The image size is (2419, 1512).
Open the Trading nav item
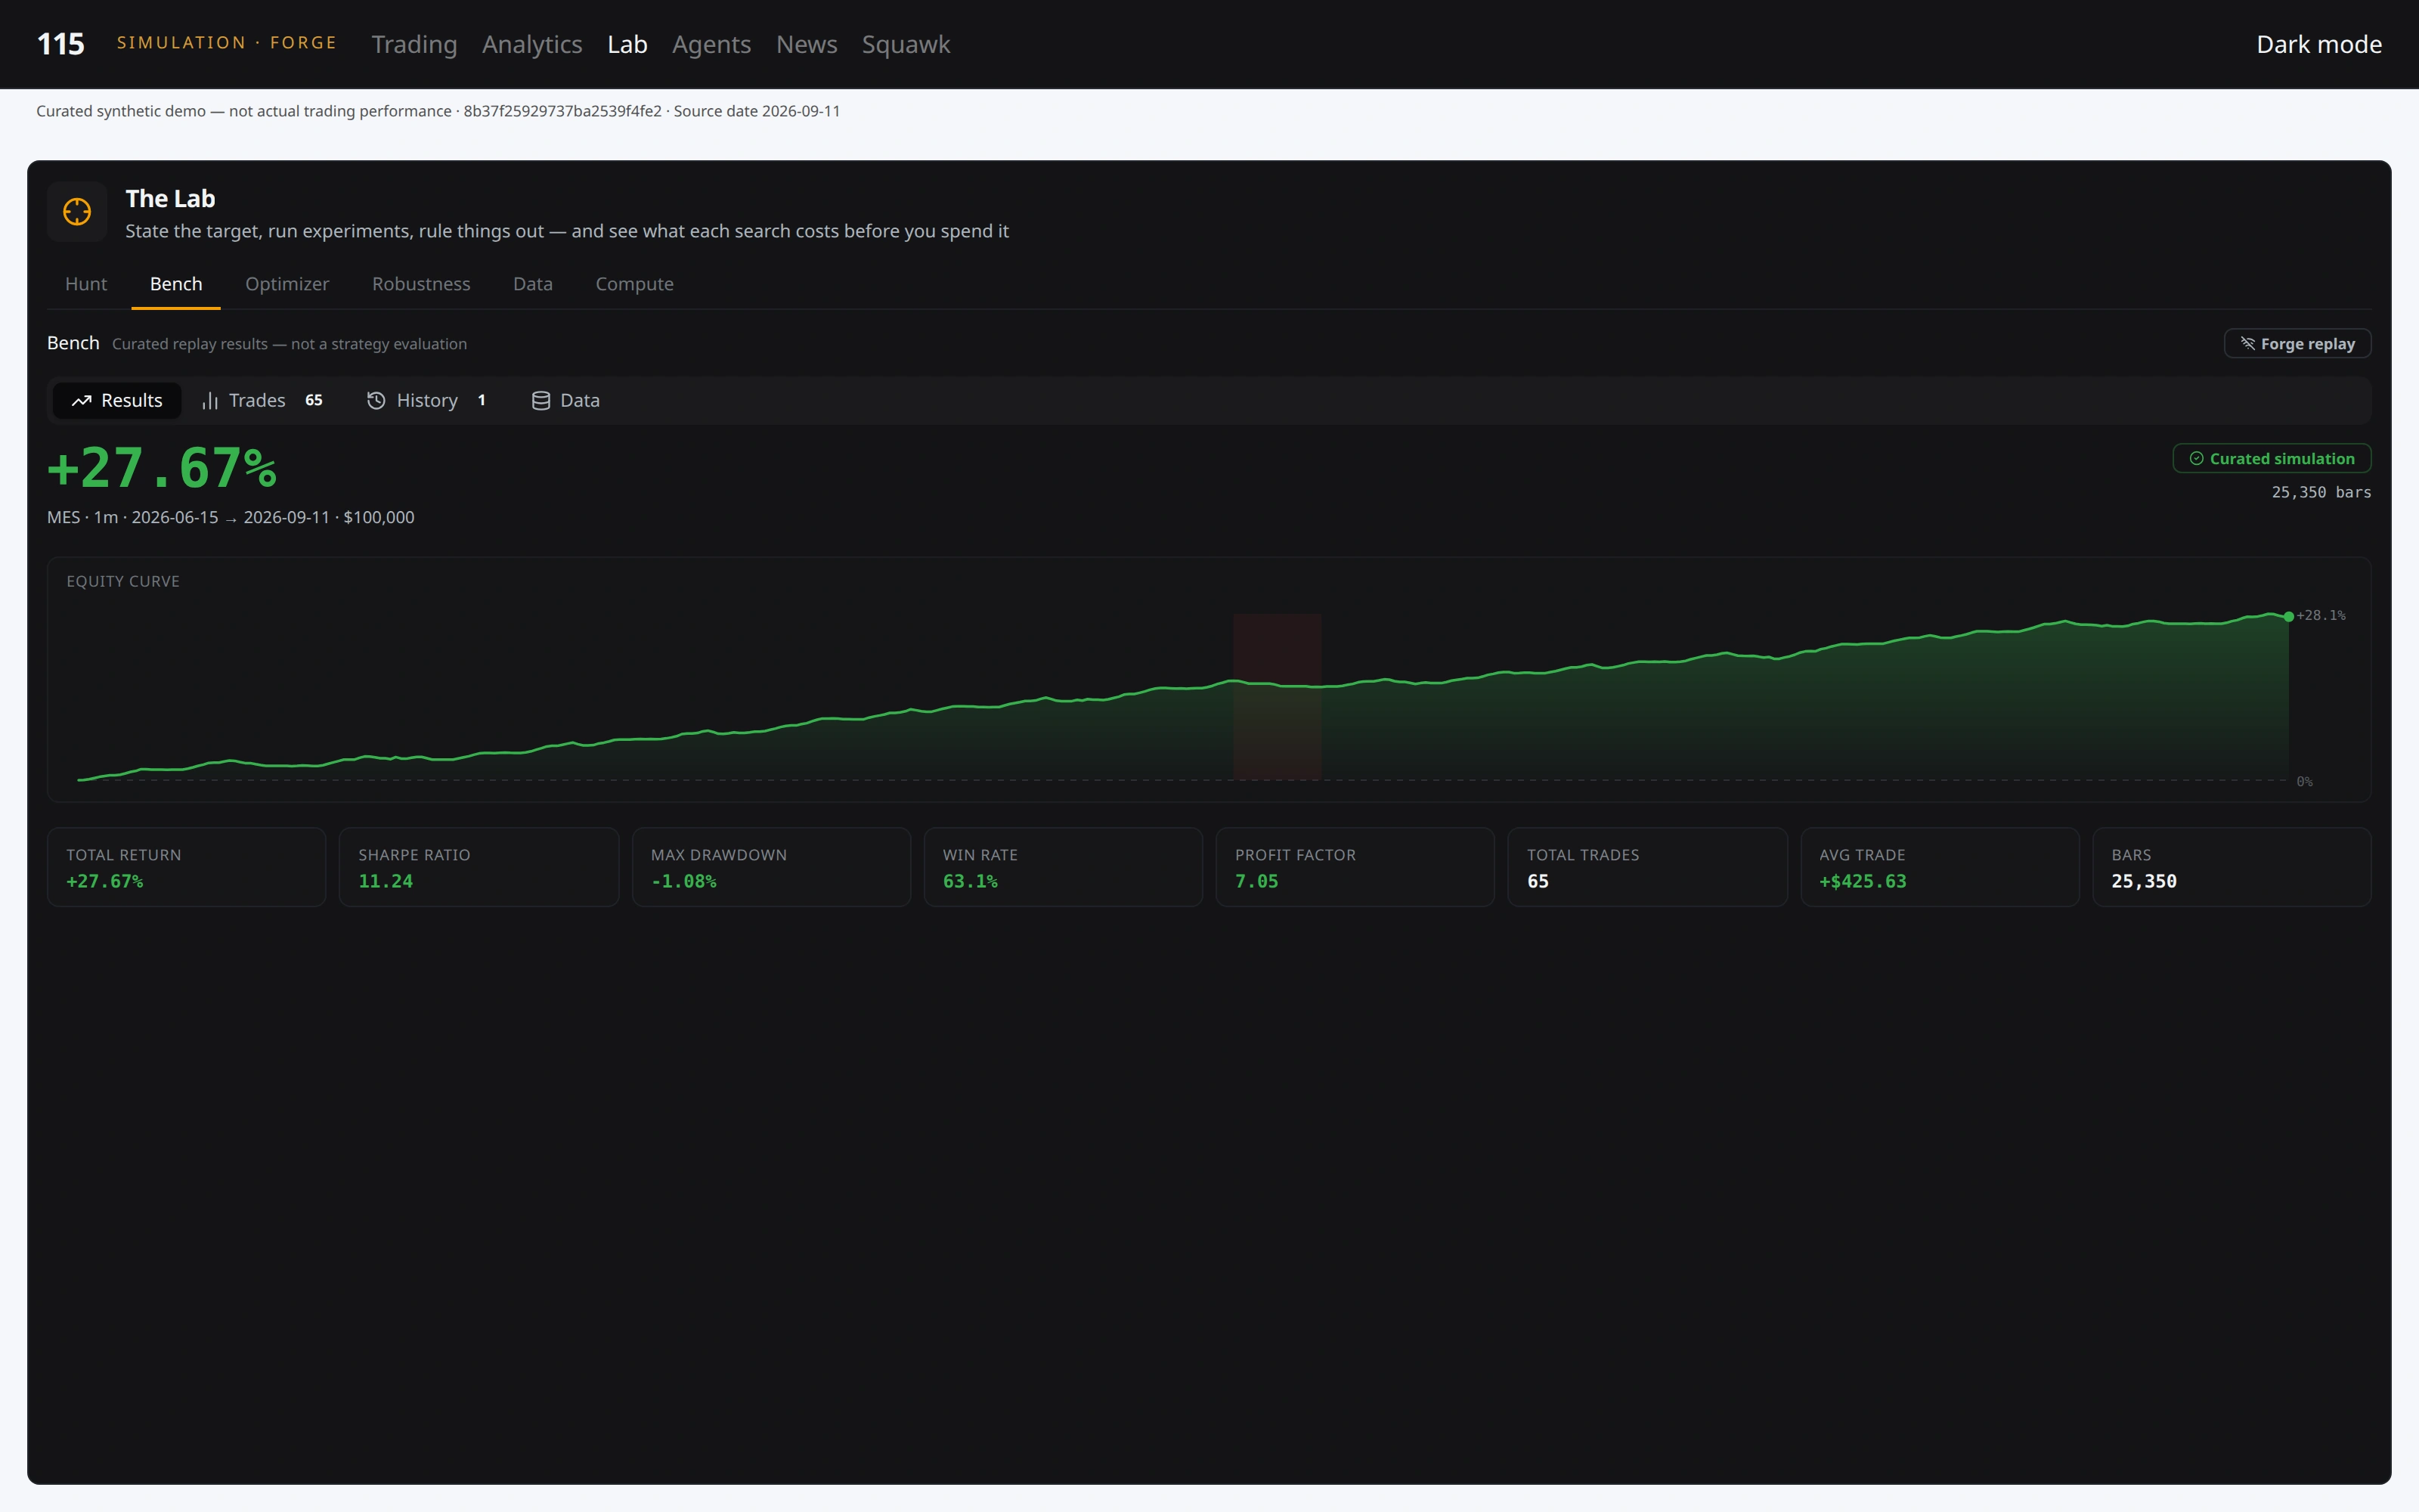pyautogui.click(x=413, y=44)
